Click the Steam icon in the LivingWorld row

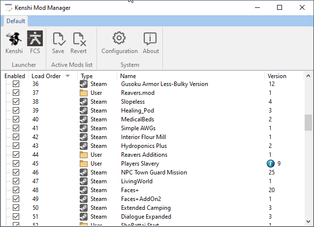84,181
